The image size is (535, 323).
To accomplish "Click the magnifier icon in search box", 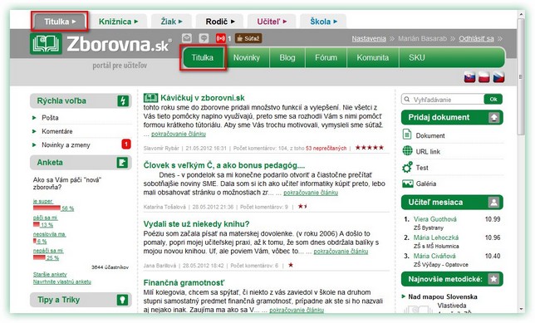I will click(407, 100).
